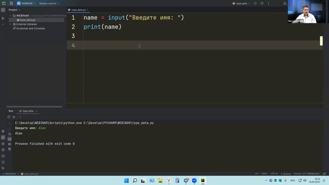Click the print(name) code line
The width and height of the screenshot is (329, 185).
click(x=102, y=27)
